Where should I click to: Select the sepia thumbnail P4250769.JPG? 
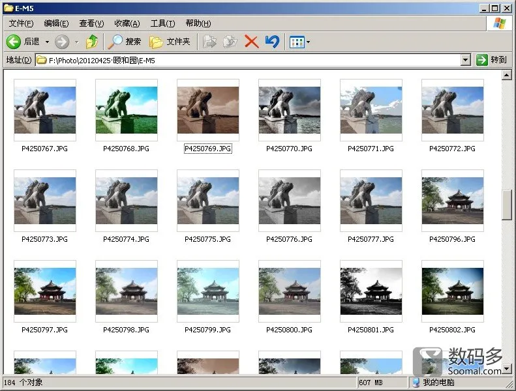coord(208,110)
